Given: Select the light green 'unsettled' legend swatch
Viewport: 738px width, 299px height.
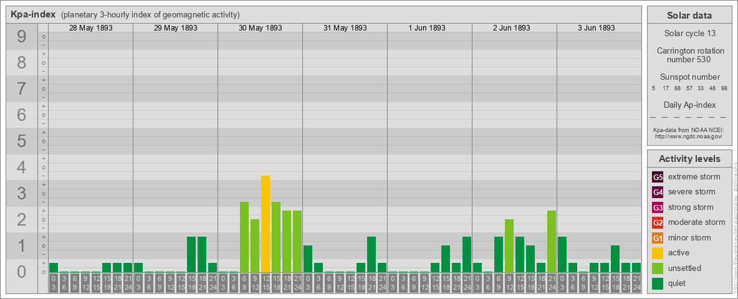Looking at the screenshot, I should click(658, 268).
